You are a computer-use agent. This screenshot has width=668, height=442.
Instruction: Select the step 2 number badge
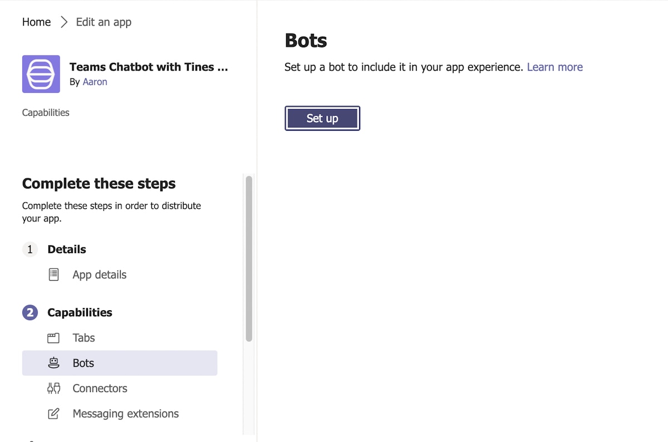[30, 312]
